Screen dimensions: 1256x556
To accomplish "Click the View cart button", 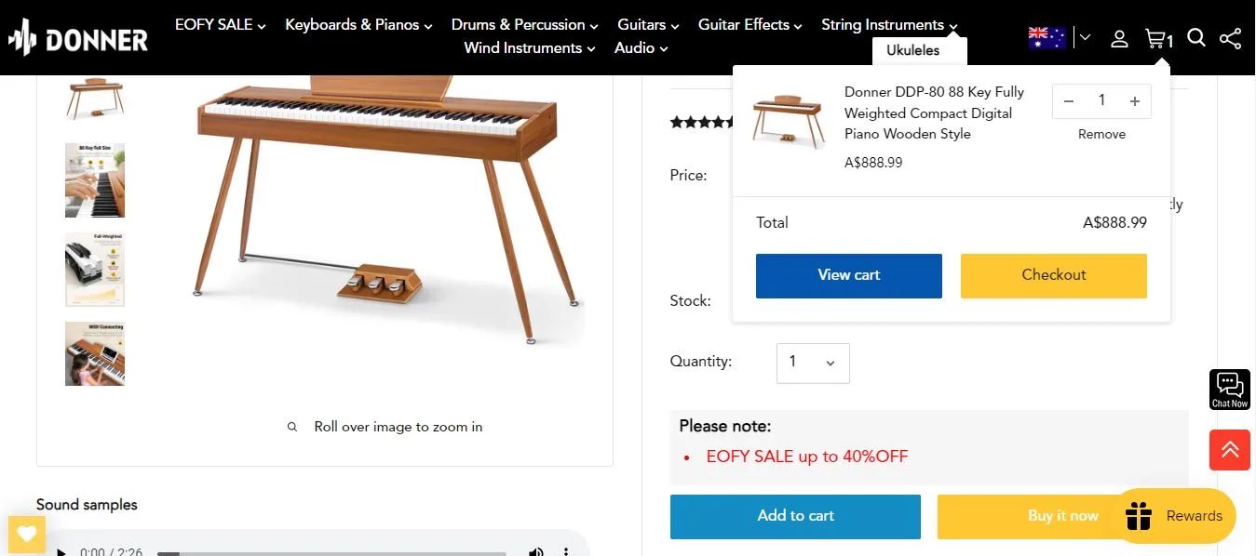I will [x=847, y=275].
